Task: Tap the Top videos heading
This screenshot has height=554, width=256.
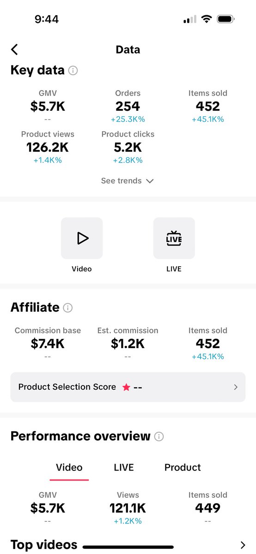Action: point(44,545)
